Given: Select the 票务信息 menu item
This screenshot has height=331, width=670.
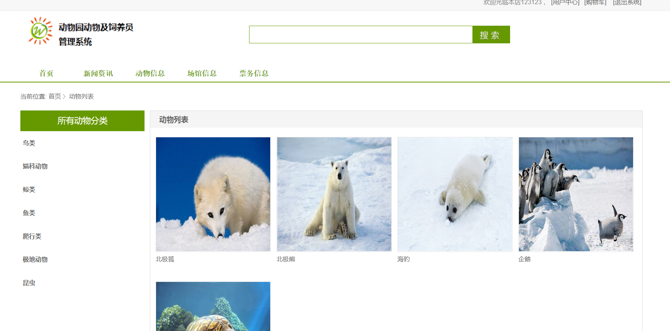Looking at the screenshot, I should pos(254,73).
